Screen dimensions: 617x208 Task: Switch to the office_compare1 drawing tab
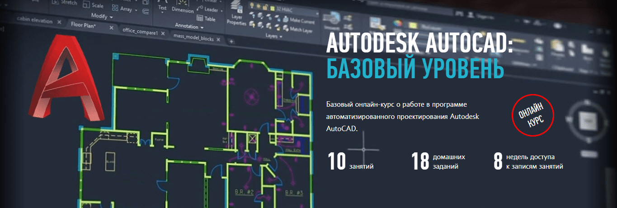[140, 33]
